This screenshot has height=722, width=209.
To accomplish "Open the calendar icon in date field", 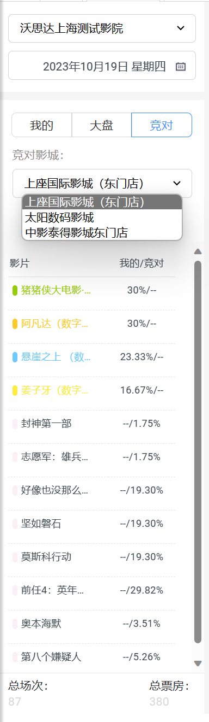I will (181, 67).
